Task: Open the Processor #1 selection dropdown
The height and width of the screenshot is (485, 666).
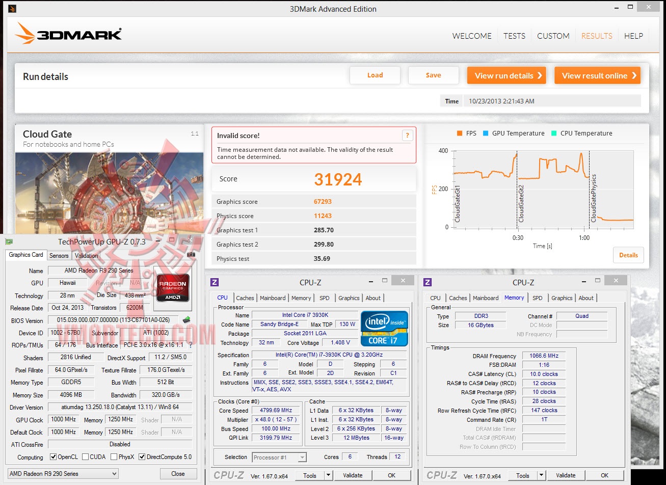Action: (x=280, y=457)
